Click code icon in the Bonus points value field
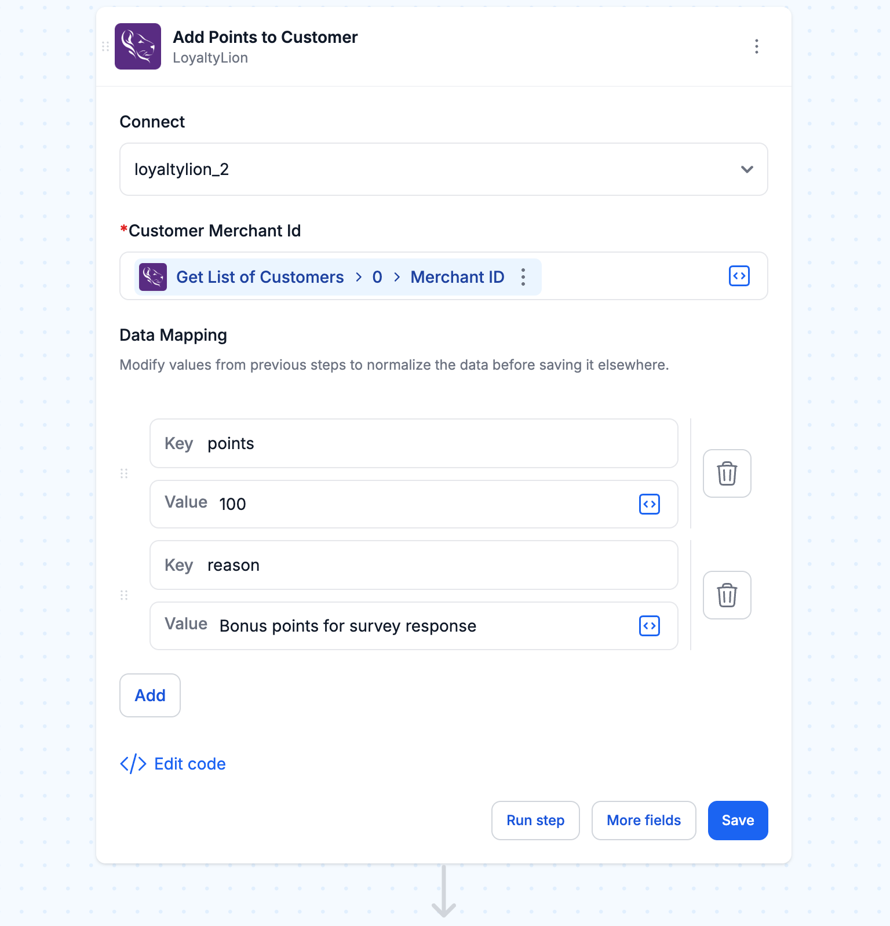890x926 pixels. [x=650, y=626]
